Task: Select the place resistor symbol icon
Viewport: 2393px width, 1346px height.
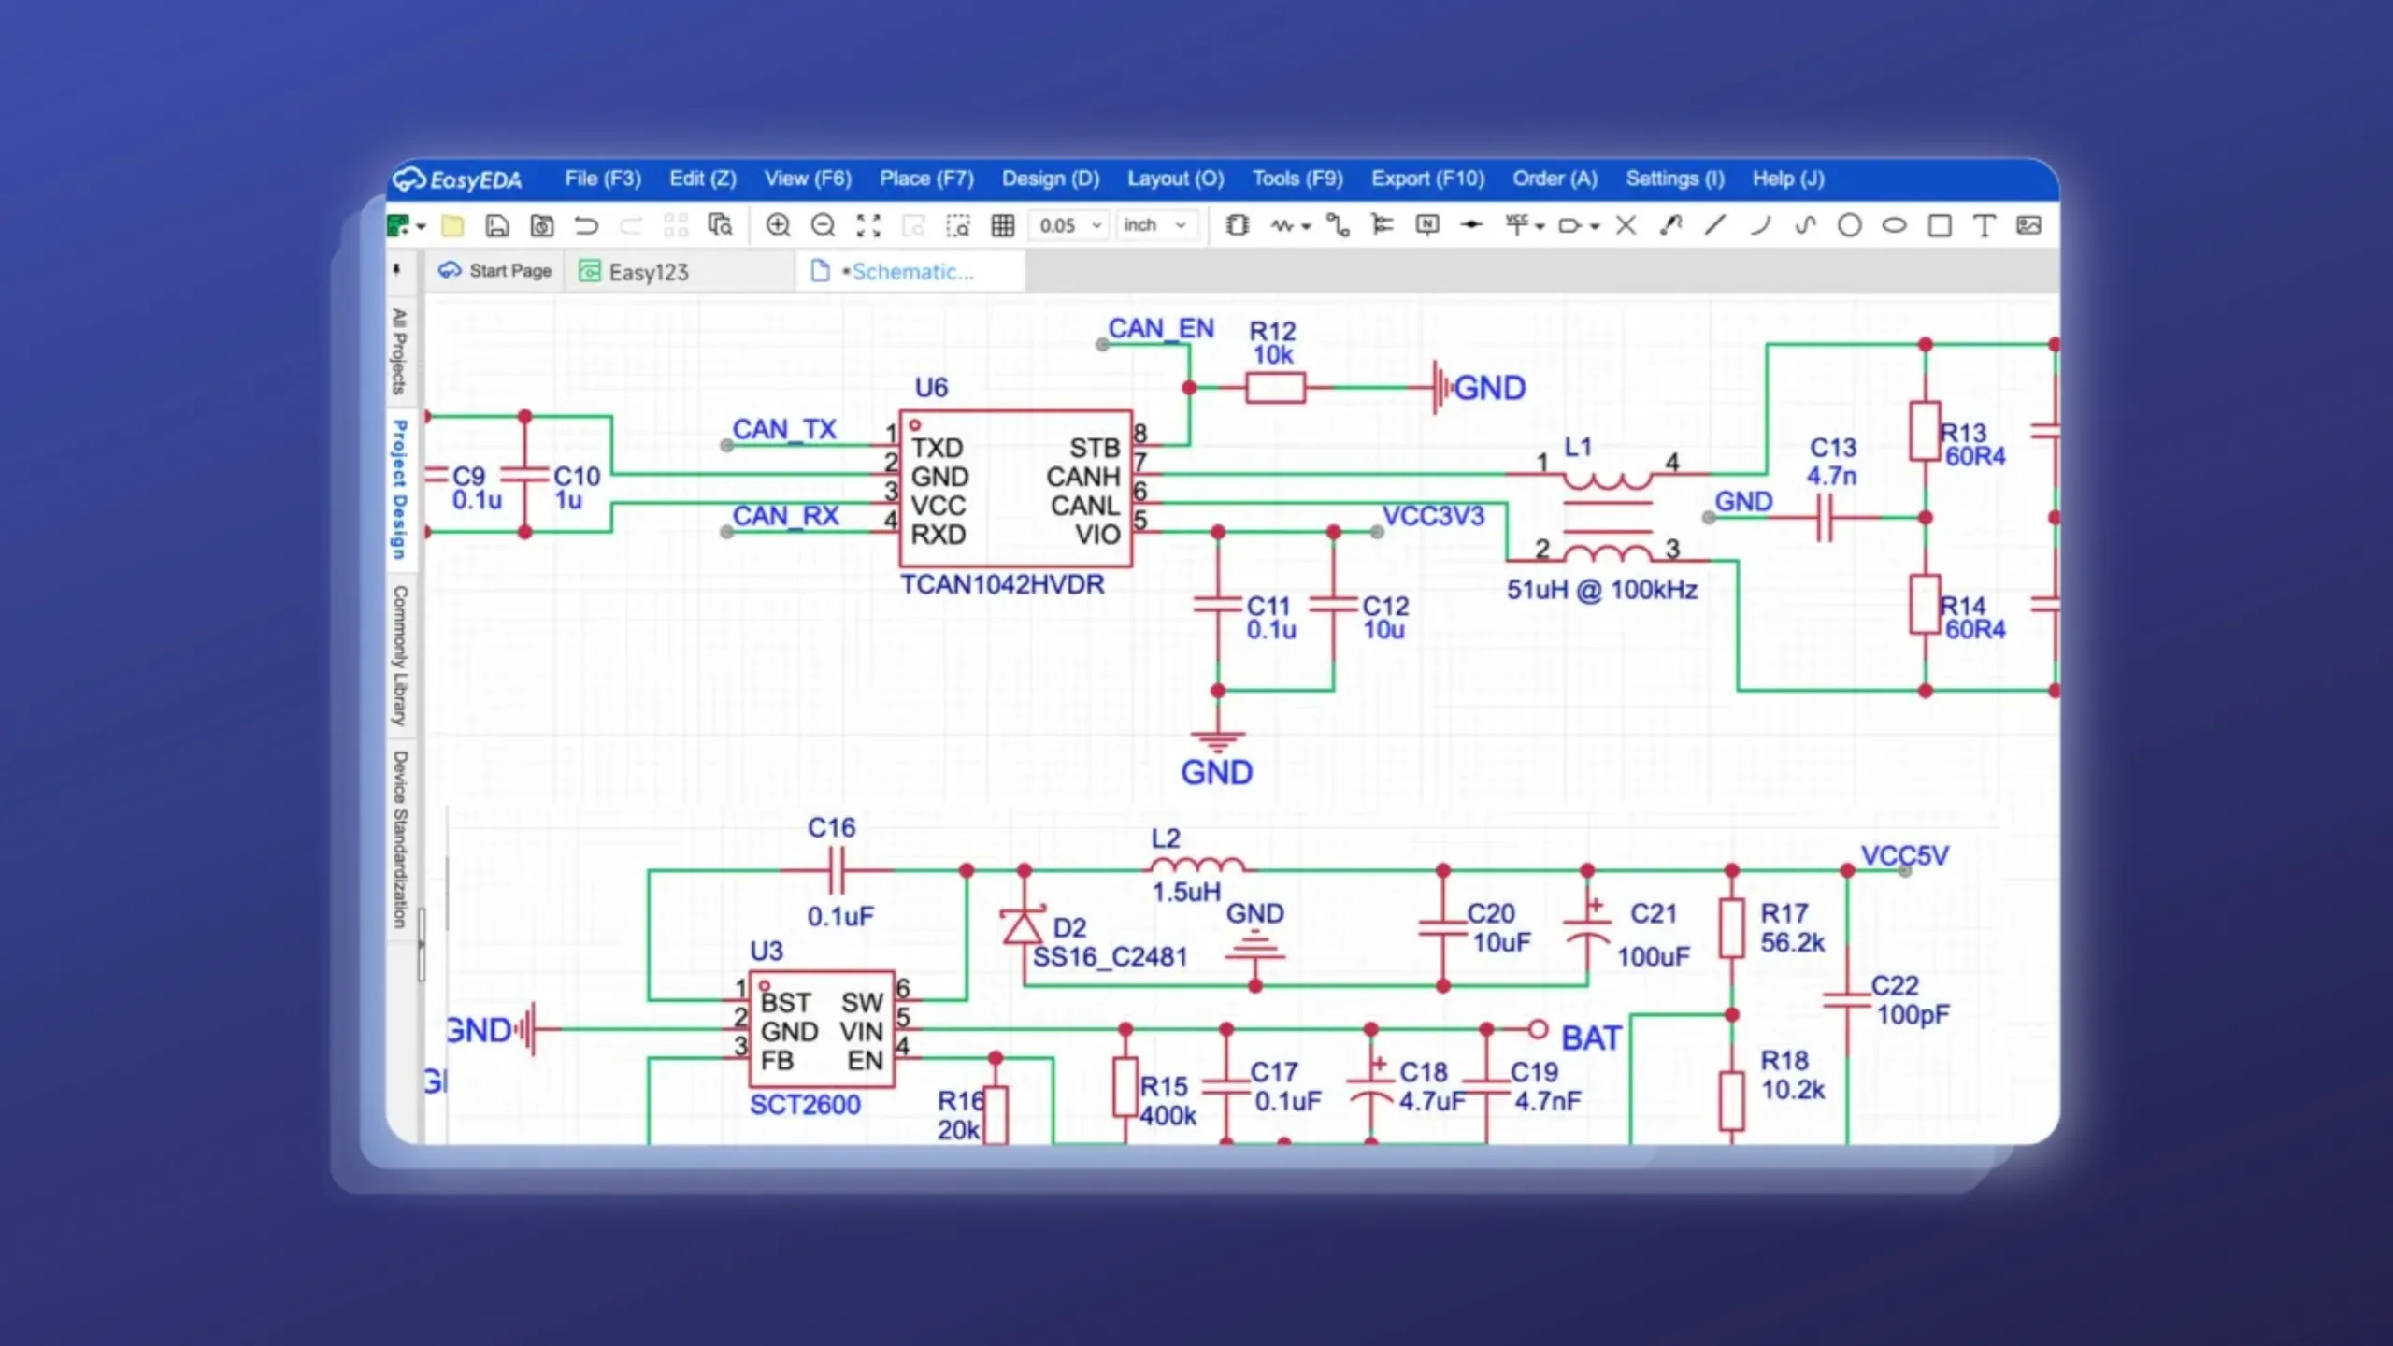Action: [1282, 225]
